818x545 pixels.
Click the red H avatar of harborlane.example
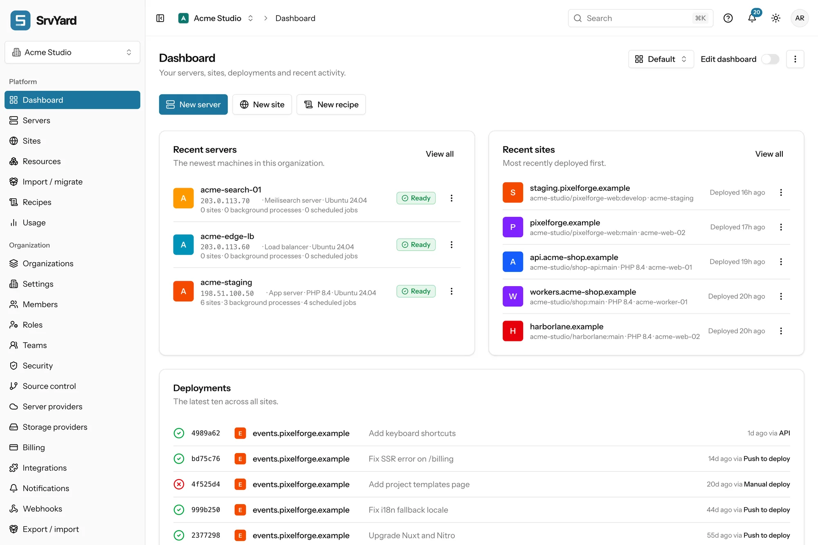point(513,331)
